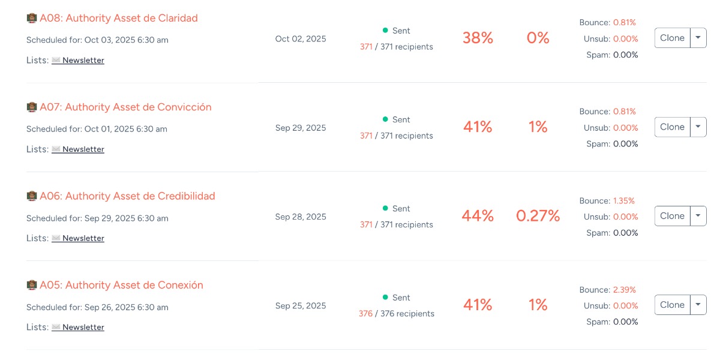Click the 0.81% bounce rate for A07
This screenshot has width=720, height=354.
[624, 111]
